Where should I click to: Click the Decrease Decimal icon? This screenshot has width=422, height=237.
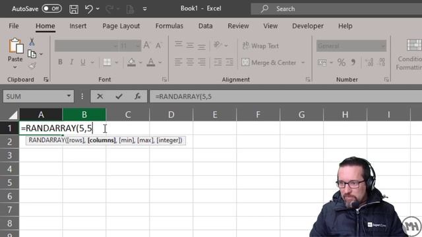tap(382, 63)
